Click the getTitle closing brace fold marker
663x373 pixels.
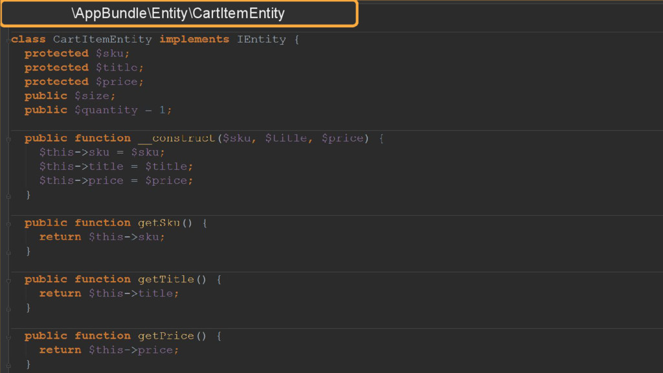click(x=8, y=309)
